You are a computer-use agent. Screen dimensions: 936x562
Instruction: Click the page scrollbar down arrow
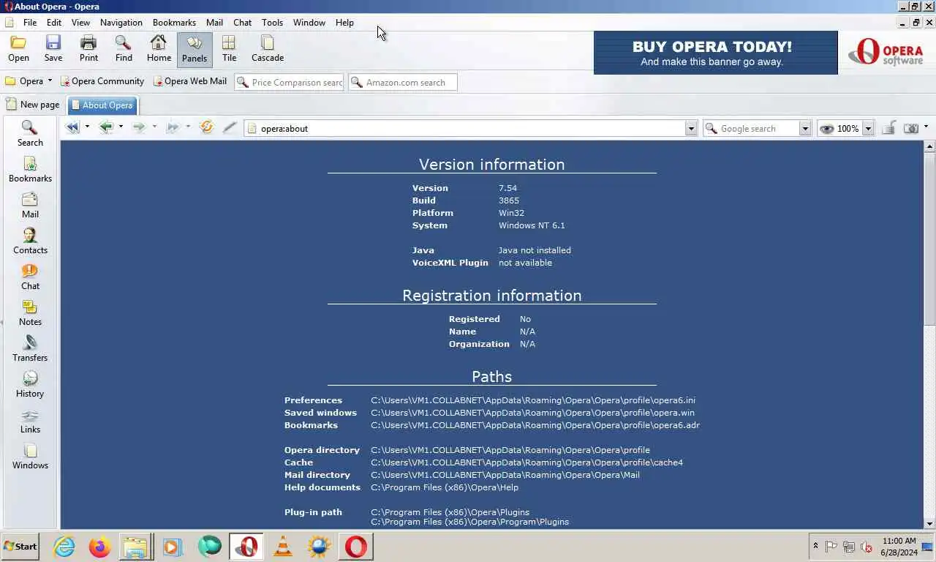tap(929, 523)
